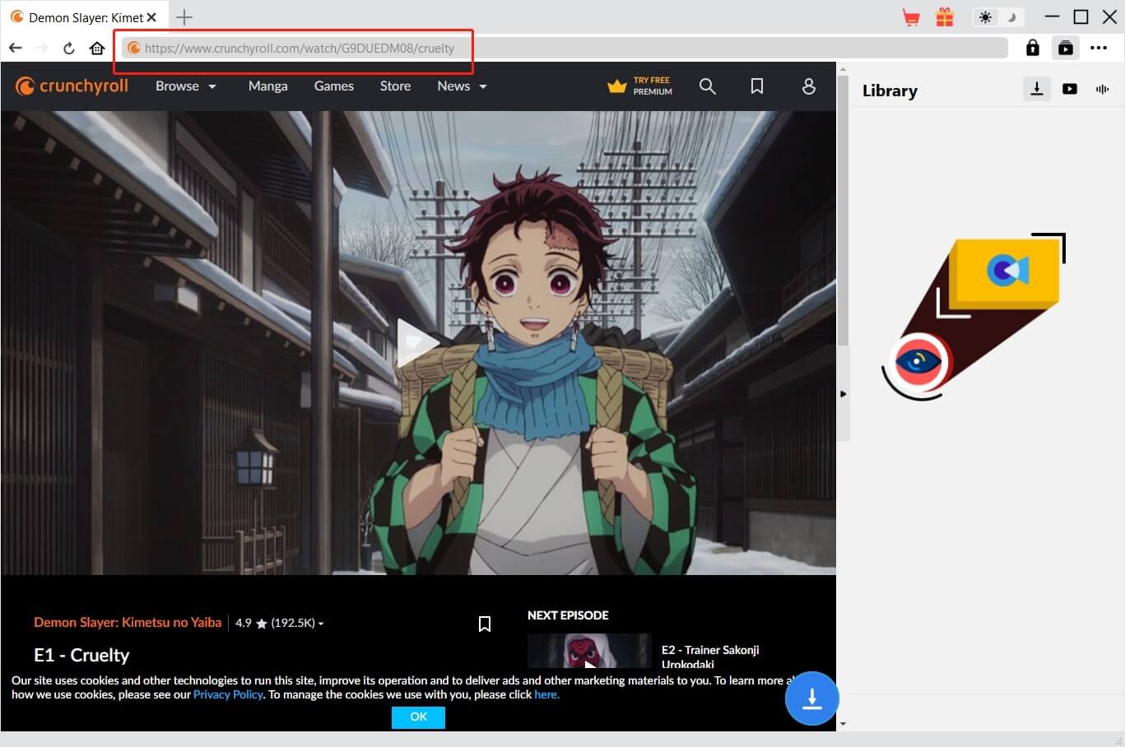Click the shopping cart icon
Image resolution: width=1125 pixels, height=747 pixels.
tap(911, 17)
